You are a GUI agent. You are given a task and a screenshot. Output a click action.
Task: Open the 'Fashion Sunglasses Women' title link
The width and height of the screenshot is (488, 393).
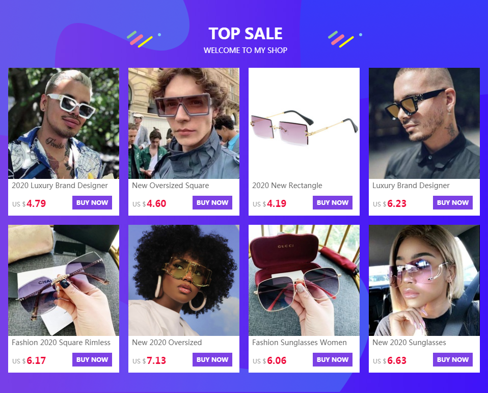point(300,343)
